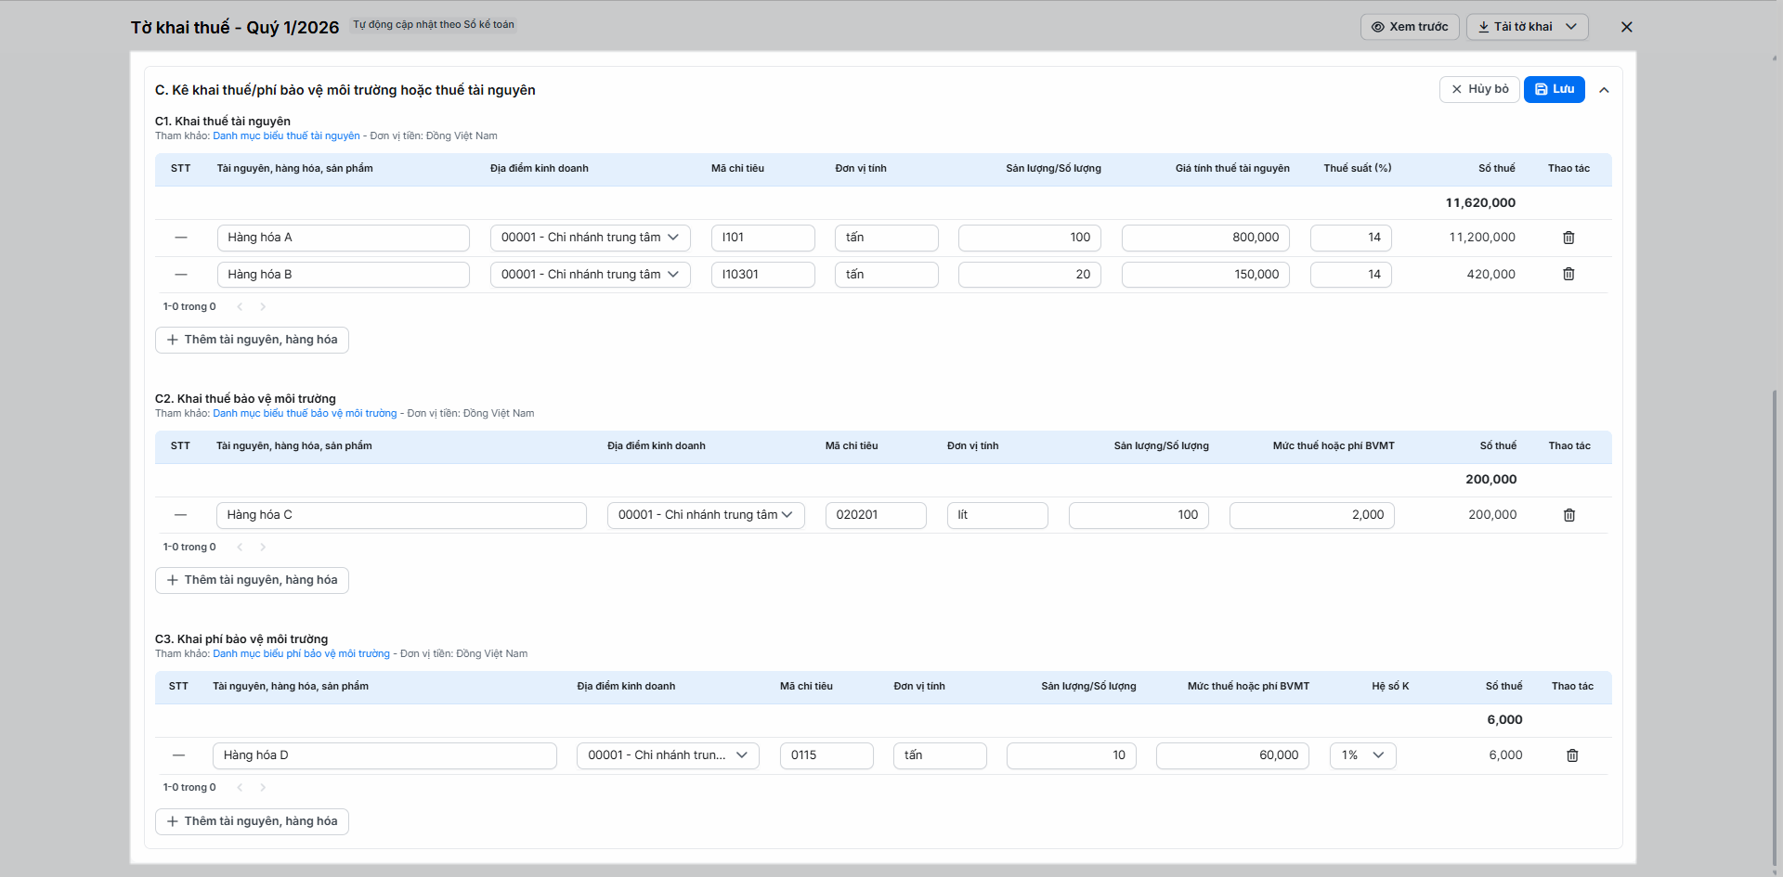This screenshot has width=1783, height=877.
Task: Click the 420,000 tax amount
Action: pos(1490,275)
